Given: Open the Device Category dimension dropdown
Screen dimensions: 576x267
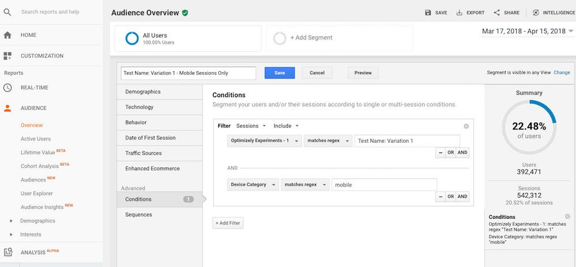Looking at the screenshot, I should [x=252, y=185].
